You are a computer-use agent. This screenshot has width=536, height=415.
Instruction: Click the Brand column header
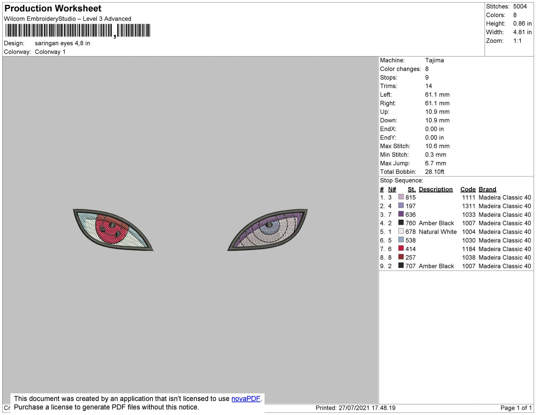[487, 189]
